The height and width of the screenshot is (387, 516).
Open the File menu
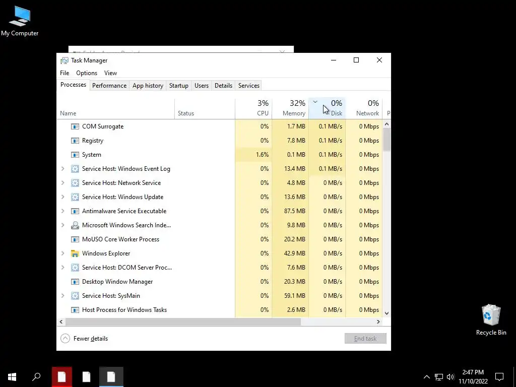64,73
